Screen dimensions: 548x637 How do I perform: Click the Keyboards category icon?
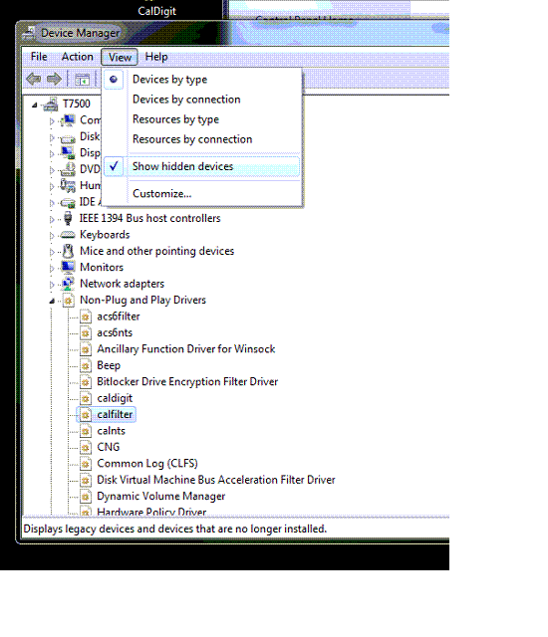pyautogui.click(x=68, y=235)
